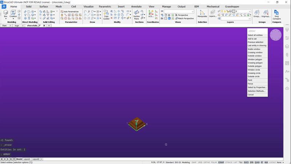Go to first layout with navigation arrow
Image resolution: width=291 pixels, height=164 pixels.
(1, 159)
